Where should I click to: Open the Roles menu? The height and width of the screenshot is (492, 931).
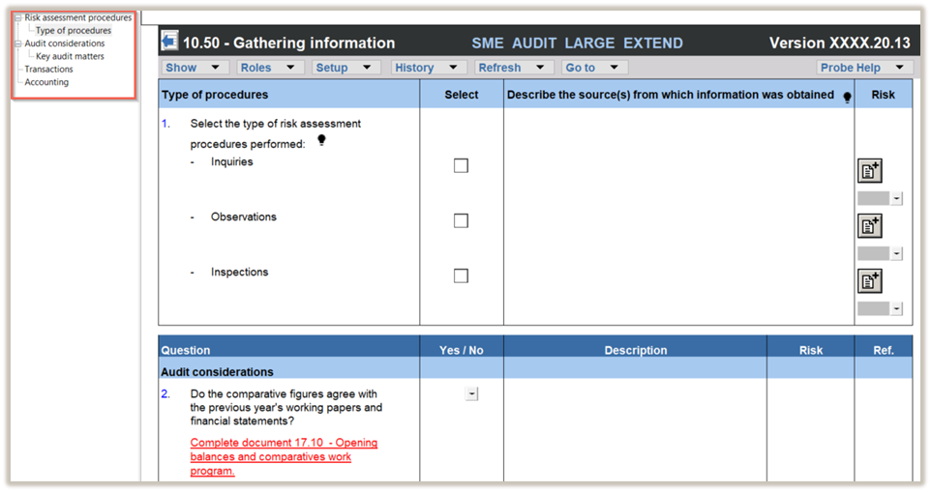[270, 68]
